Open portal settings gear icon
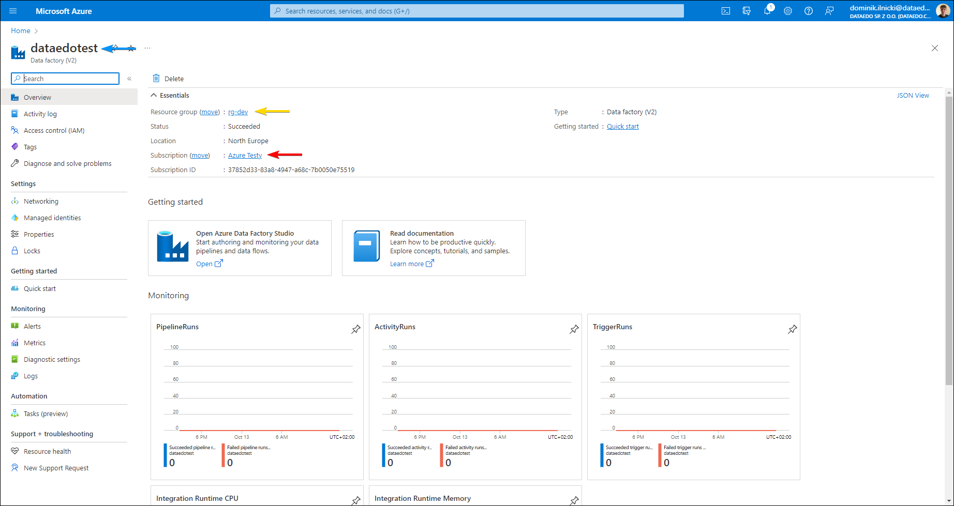954x506 pixels. 788,11
